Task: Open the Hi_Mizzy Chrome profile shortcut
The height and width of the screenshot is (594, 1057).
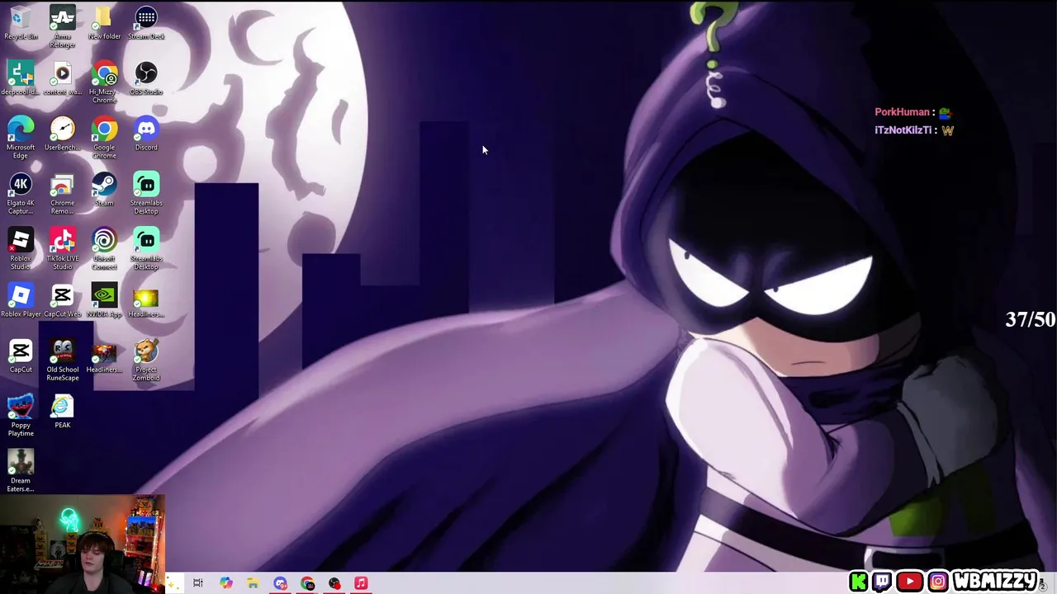Action: click(104, 82)
